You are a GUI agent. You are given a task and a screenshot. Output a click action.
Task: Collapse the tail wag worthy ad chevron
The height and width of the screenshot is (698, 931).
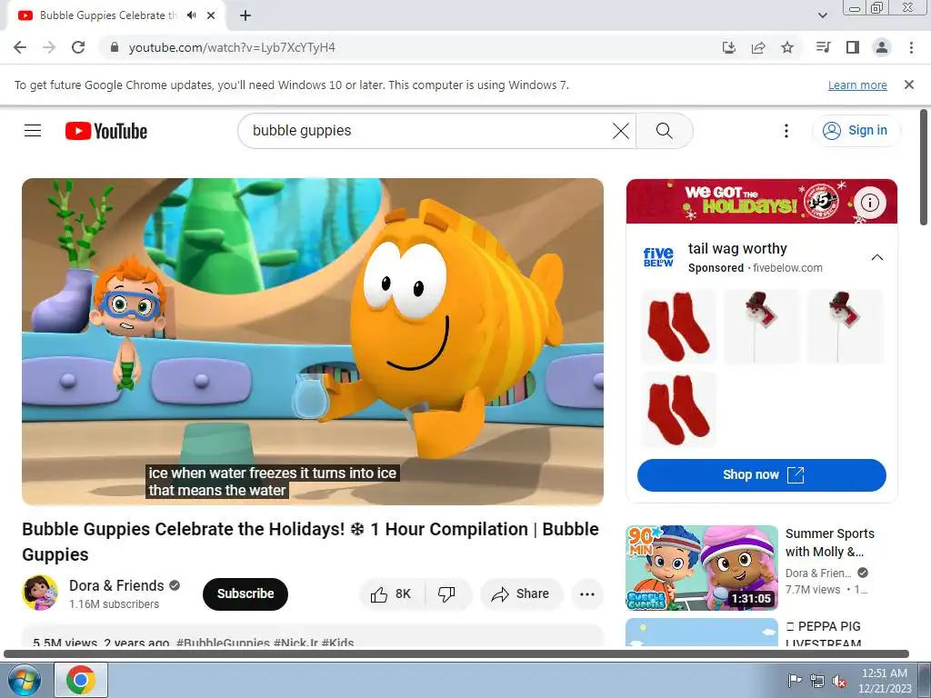coord(877,257)
